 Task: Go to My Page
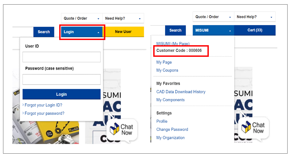[164, 62]
